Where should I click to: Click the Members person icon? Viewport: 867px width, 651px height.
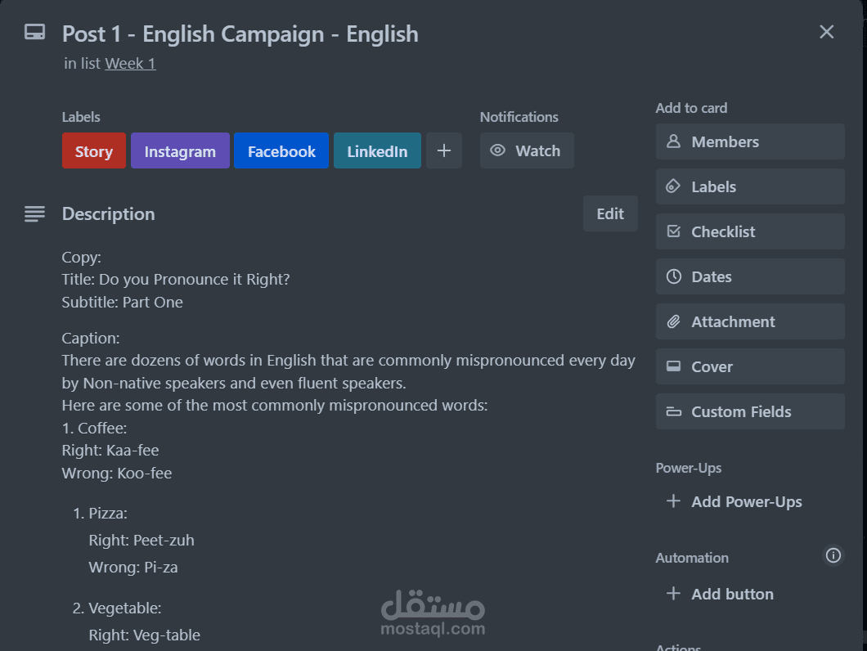click(x=673, y=141)
